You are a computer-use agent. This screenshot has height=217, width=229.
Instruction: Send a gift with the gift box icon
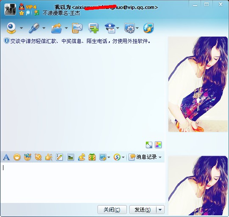click(92, 157)
